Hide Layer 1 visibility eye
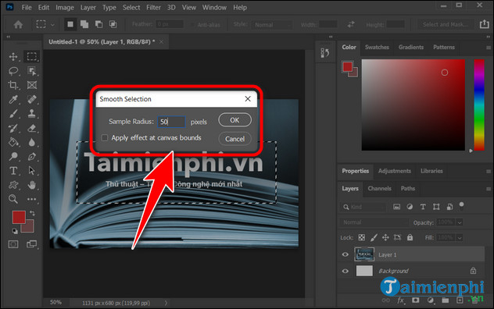 point(345,254)
